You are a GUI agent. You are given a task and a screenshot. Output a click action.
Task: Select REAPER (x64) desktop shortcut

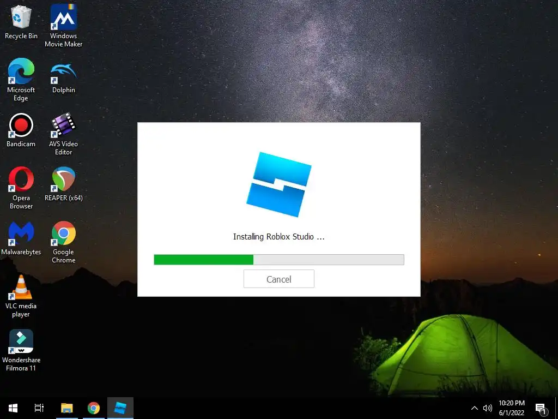tap(63, 184)
